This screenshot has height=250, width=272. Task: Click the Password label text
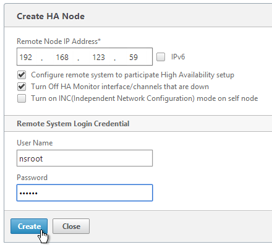(x=32, y=178)
